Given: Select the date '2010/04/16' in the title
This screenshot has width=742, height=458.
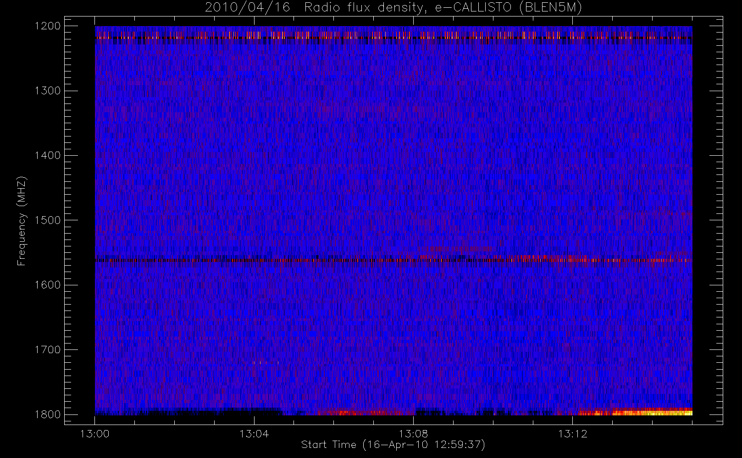Looking at the screenshot, I should click(x=248, y=8).
